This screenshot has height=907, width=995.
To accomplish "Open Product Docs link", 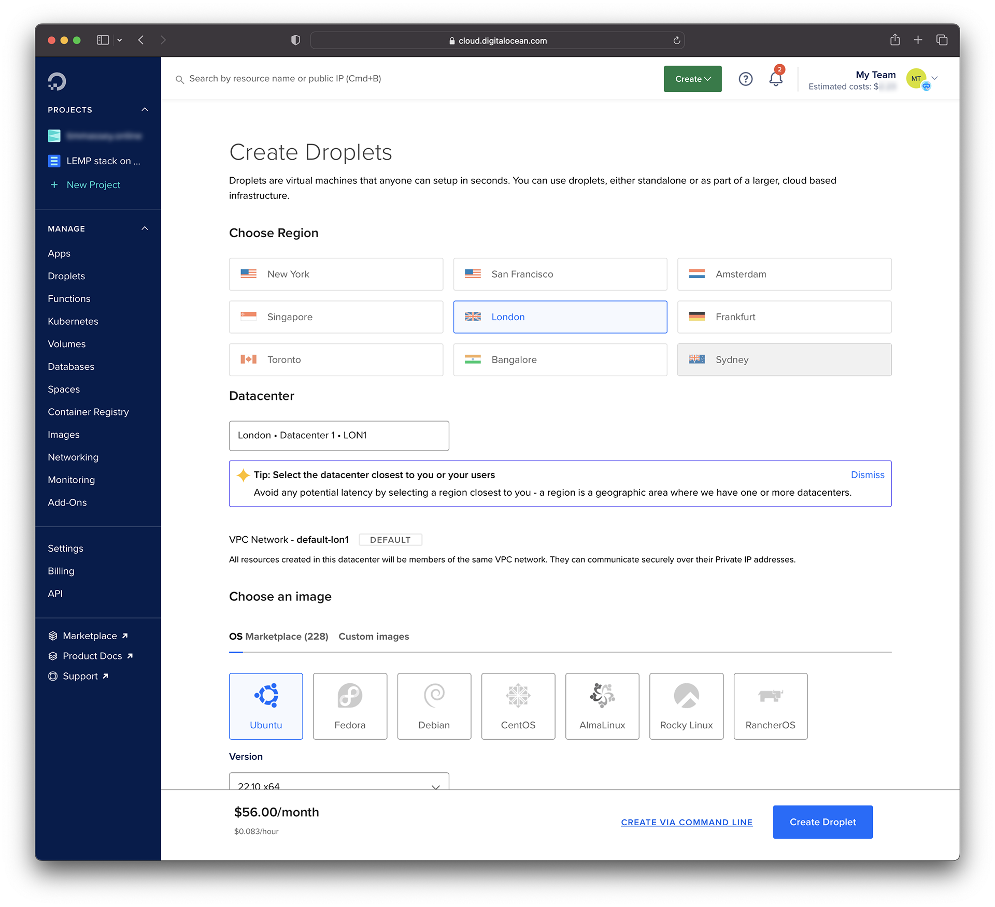I will coord(92,656).
